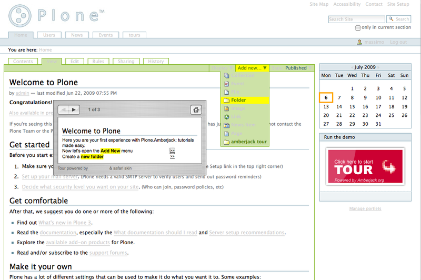Open available add-on products link
This screenshot has height=280, width=421.
[x=78, y=243]
